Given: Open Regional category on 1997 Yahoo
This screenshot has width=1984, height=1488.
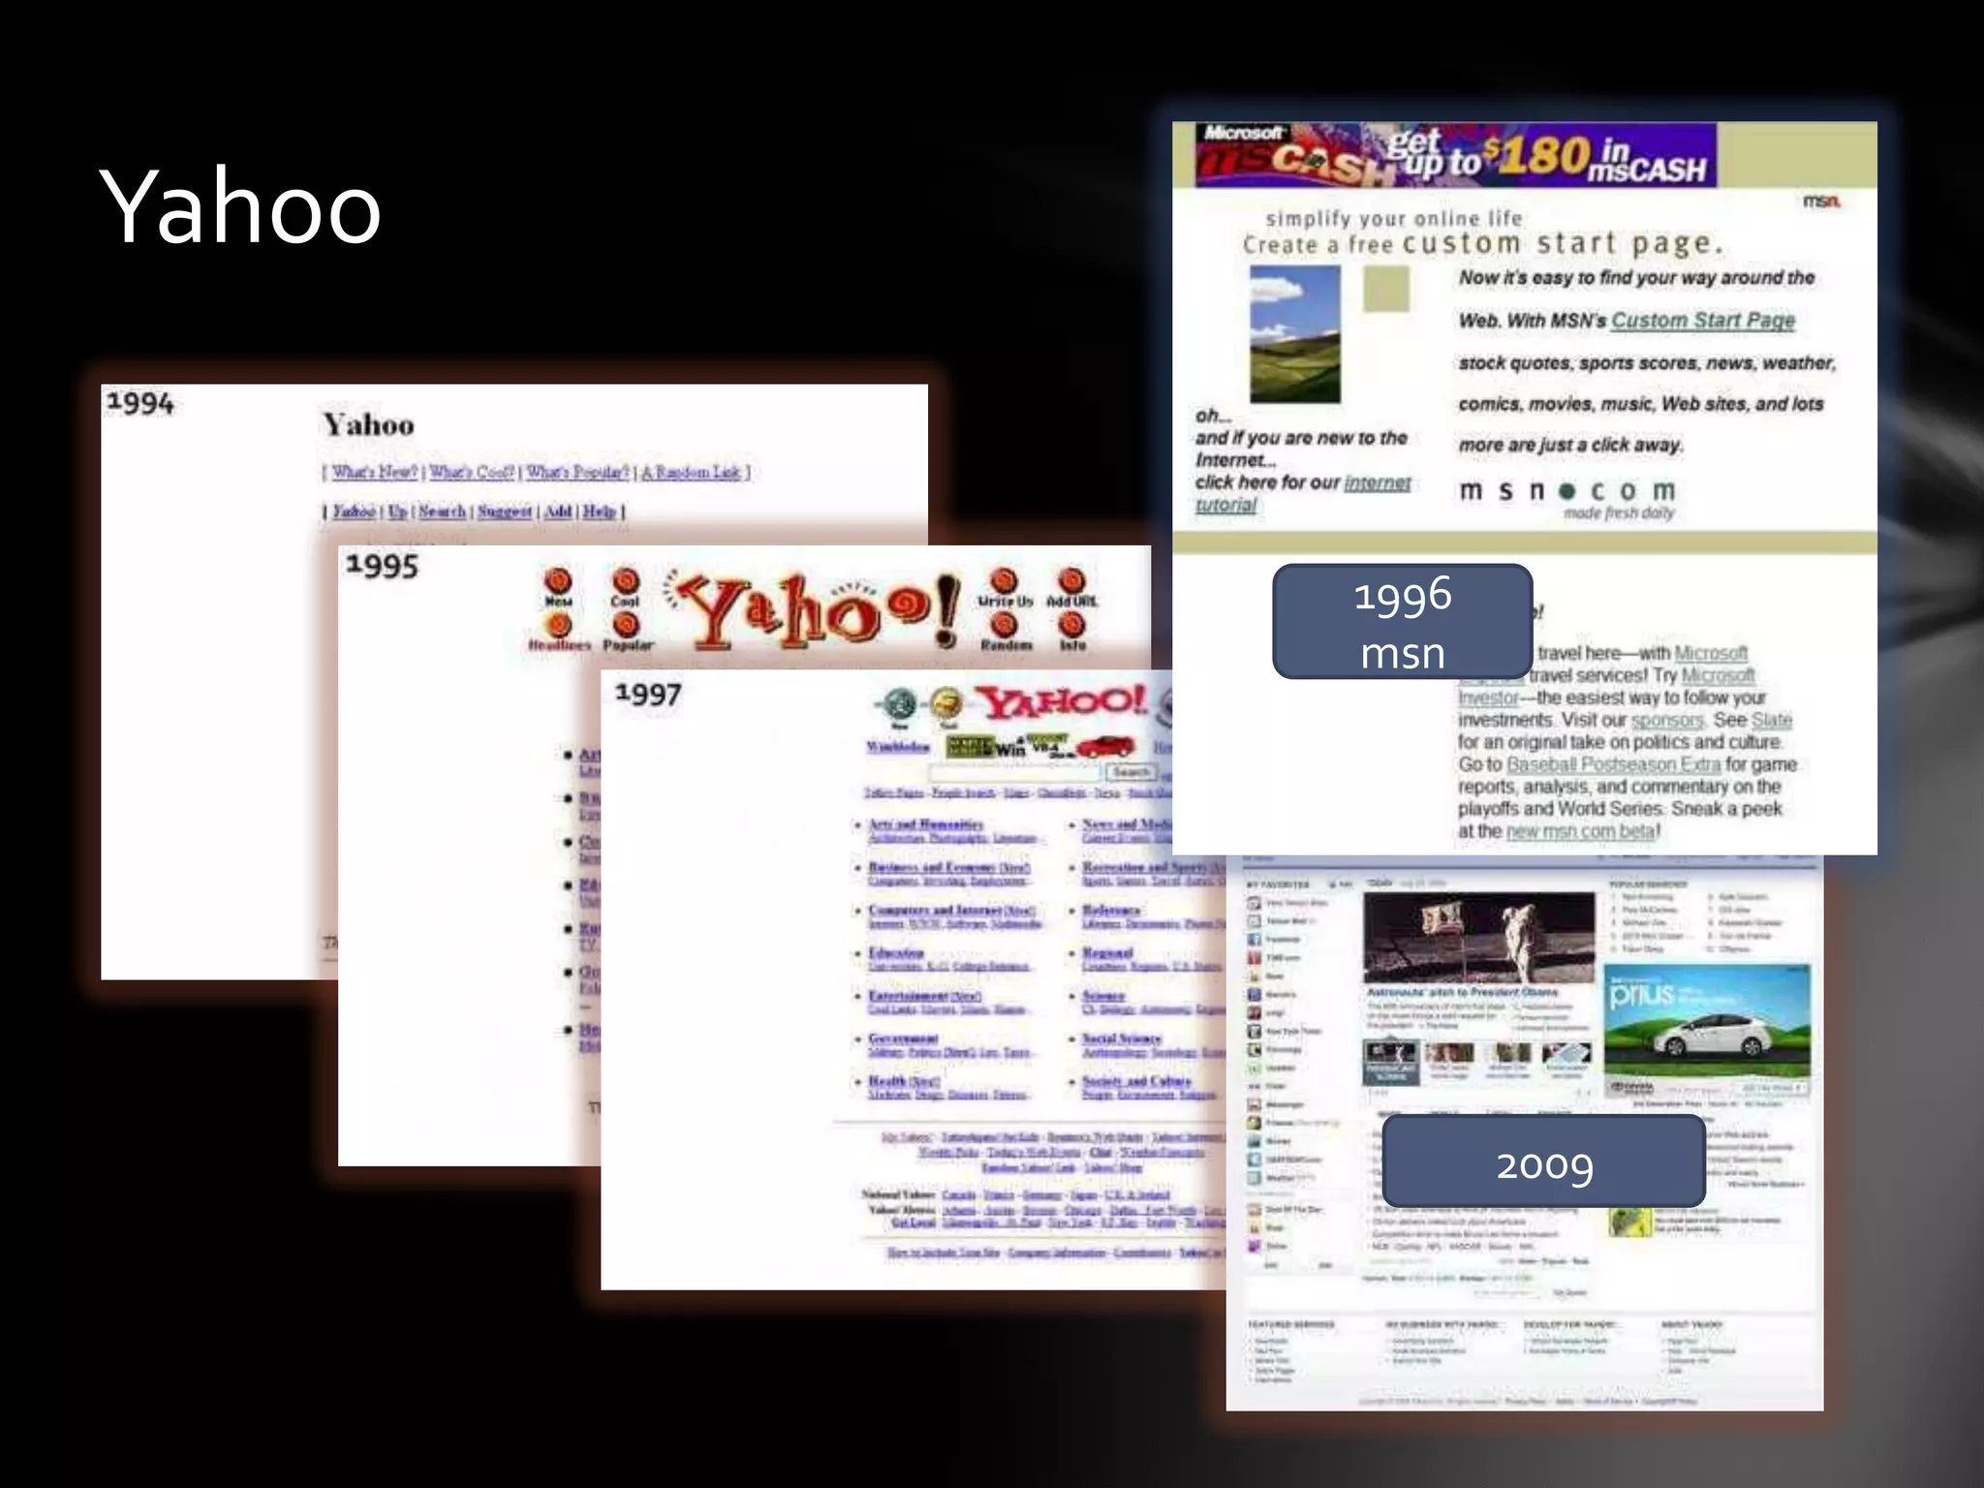Looking at the screenshot, I should click(1107, 953).
